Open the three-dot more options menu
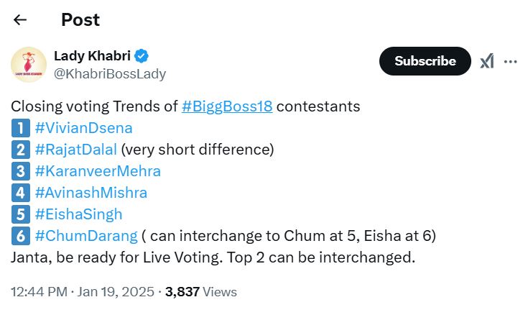The image size is (523, 315). (510, 61)
